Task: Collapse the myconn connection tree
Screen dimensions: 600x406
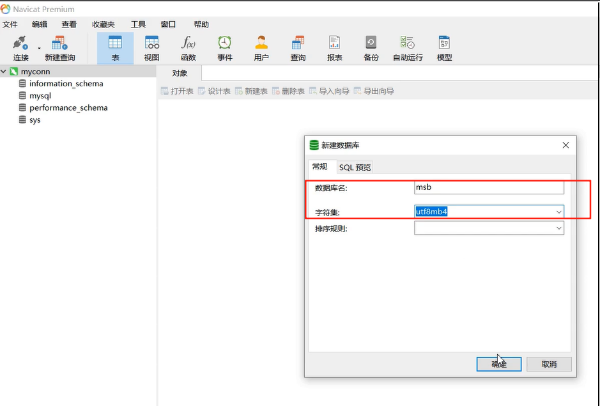Action: pyautogui.click(x=3, y=71)
